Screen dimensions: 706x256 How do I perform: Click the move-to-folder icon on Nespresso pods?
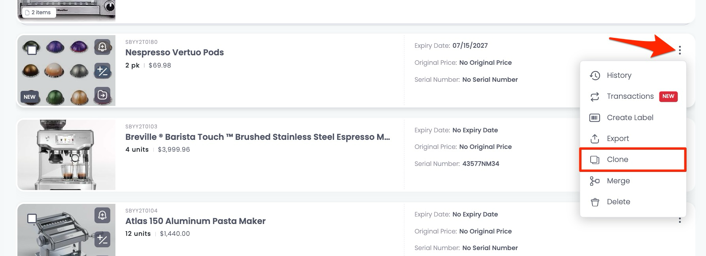102,95
